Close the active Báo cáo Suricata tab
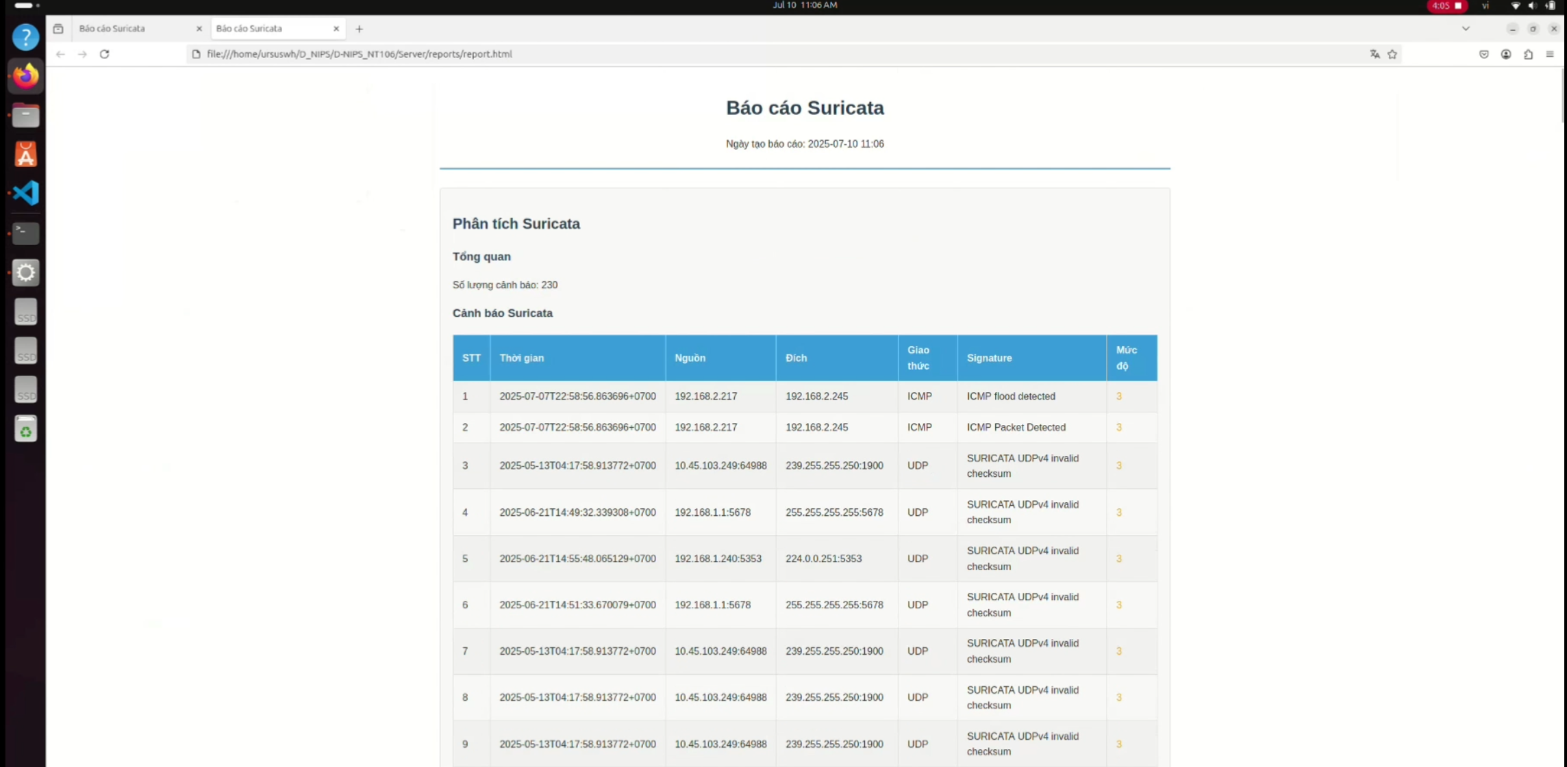Image resolution: width=1567 pixels, height=767 pixels. pyautogui.click(x=336, y=29)
